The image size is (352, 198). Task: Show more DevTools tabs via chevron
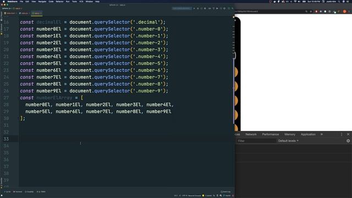click(x=321, y=134)
